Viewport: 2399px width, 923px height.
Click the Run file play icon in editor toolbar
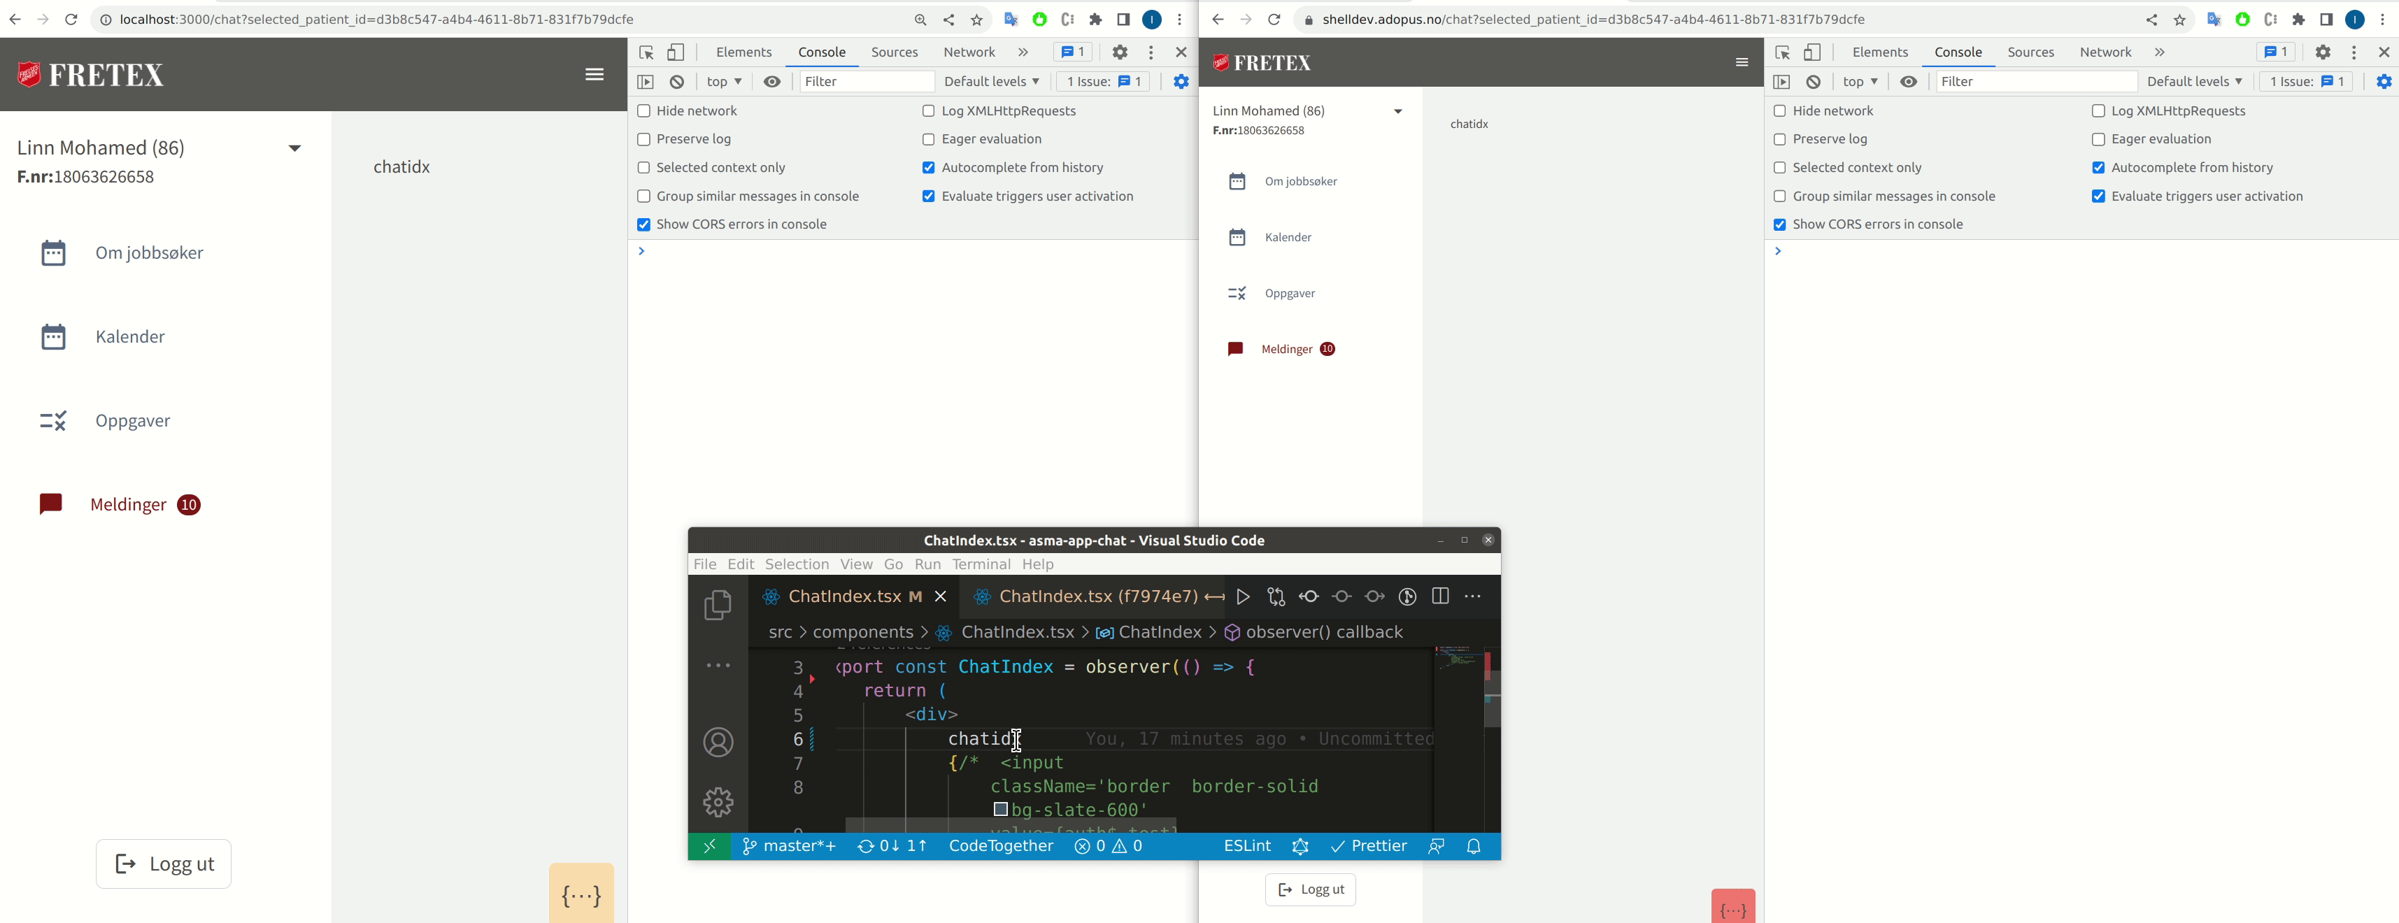pyautogui.click(x=1242, y=597)
